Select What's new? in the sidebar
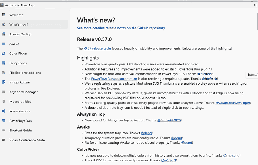258x165 pixels. 34,24
